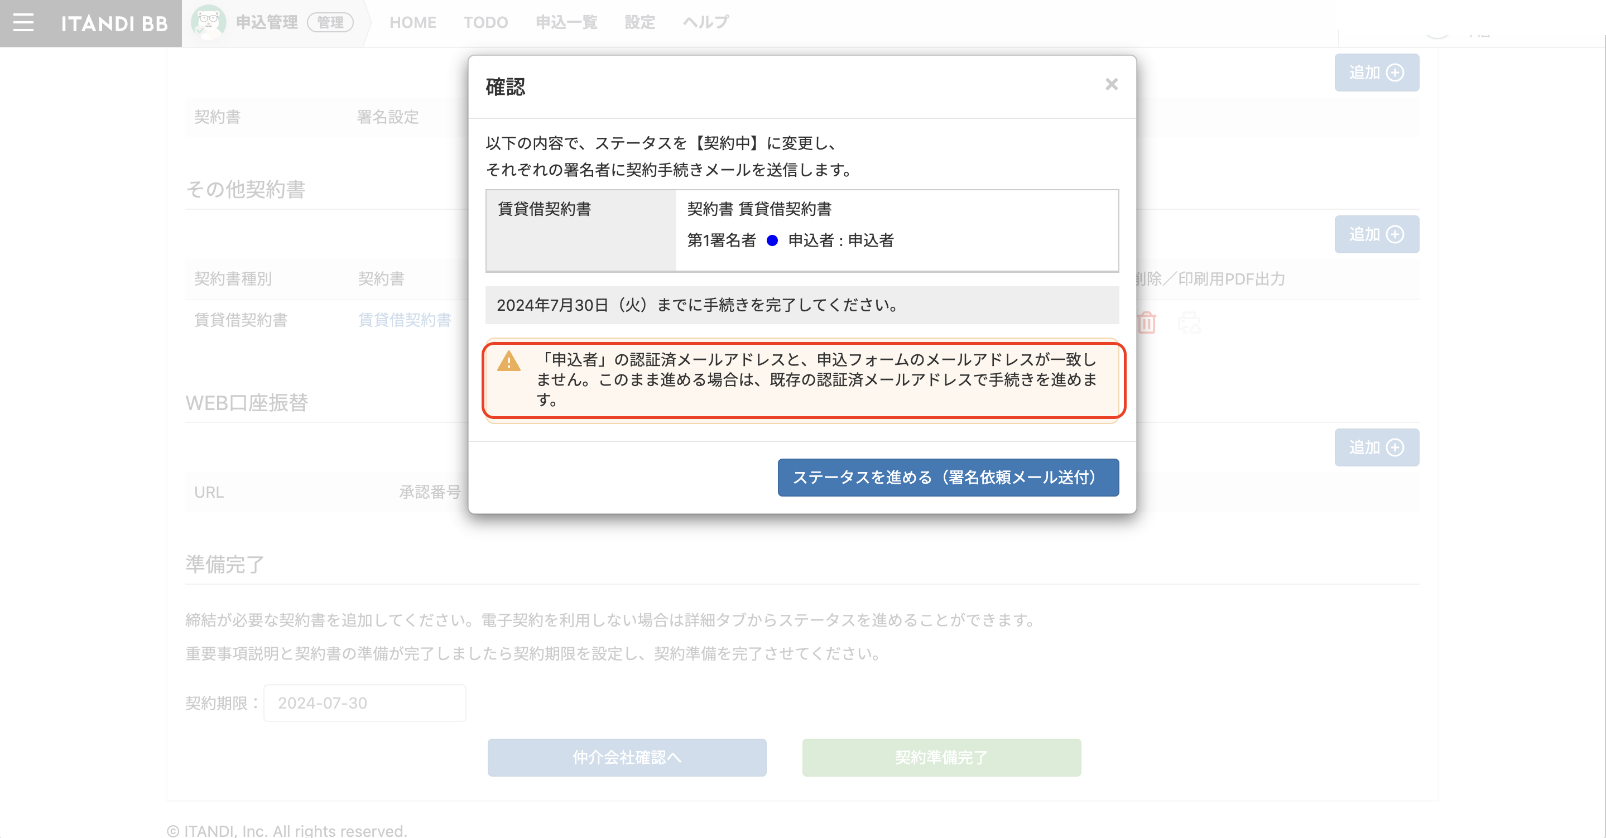Click the 申込管理 mascot avatar icon

pyautogui.click(x=208, y=22)
